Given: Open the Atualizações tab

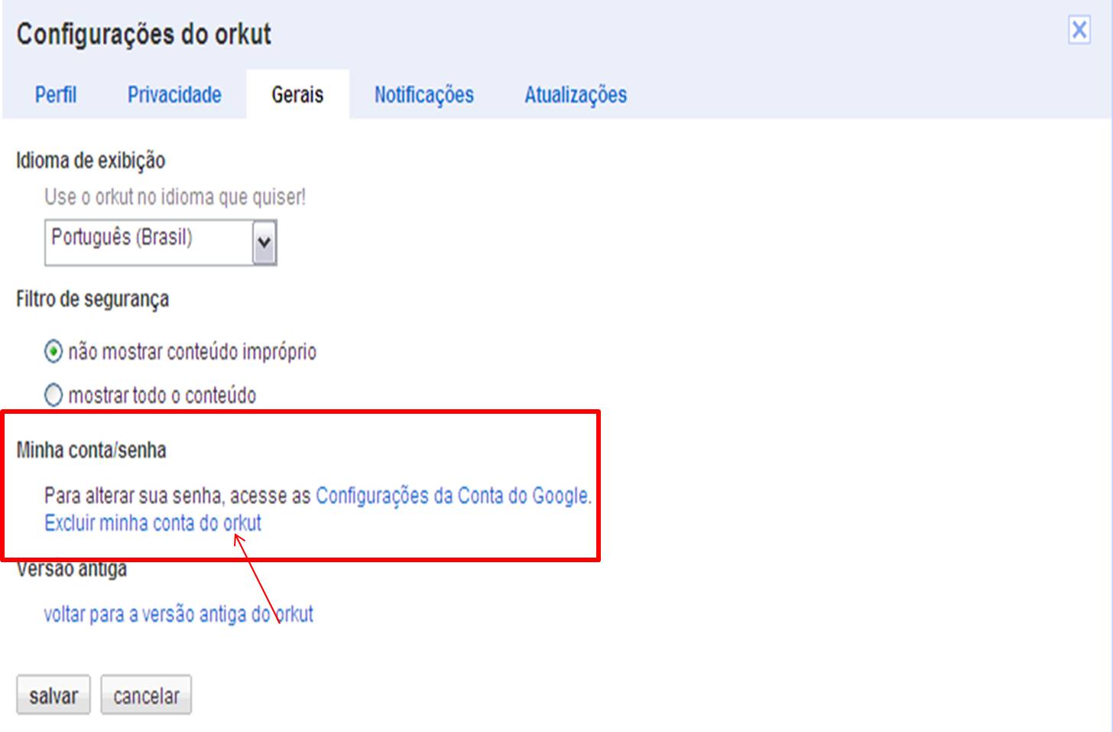Looking at the screenshot, I should 576,95.
